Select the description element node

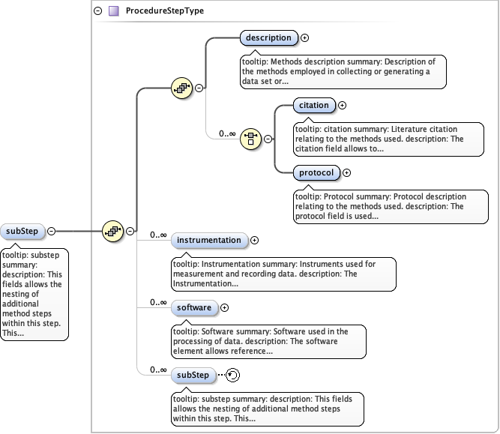[269, 37]
